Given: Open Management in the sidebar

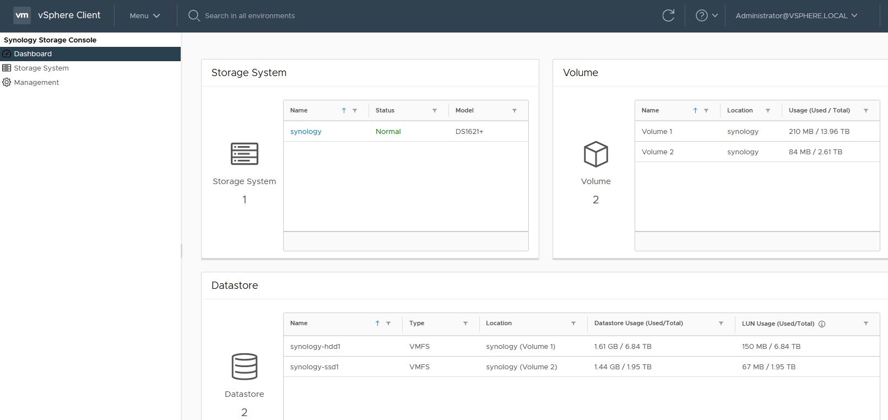Looking at the screenshot, I should point(36,83).
